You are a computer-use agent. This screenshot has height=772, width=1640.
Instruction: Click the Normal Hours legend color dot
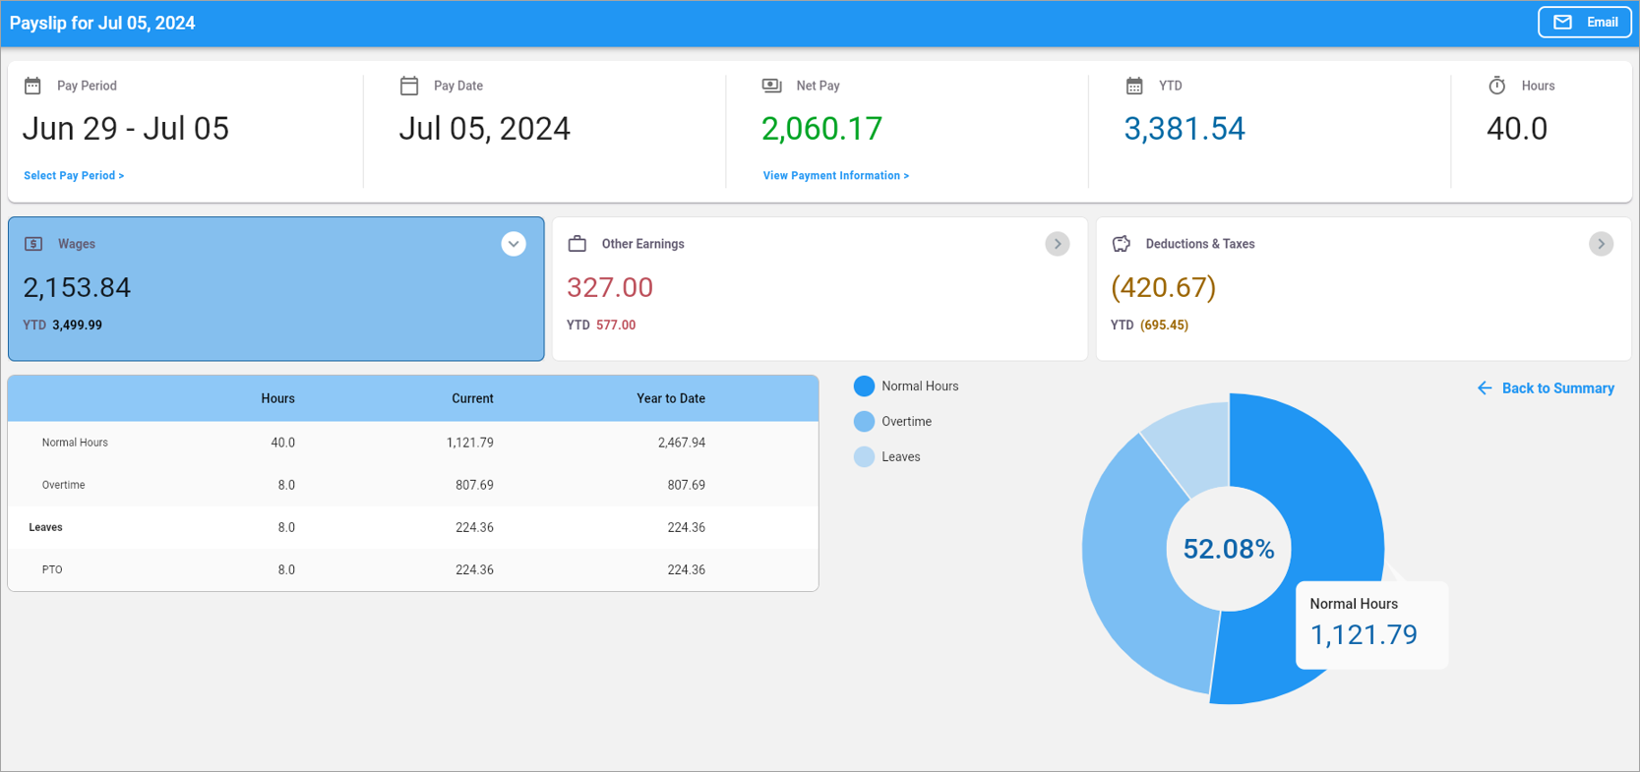coord(864,386)
